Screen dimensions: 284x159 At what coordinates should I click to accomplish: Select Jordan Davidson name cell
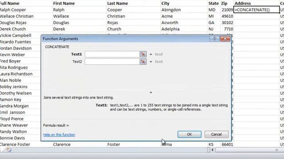[20, 48]
